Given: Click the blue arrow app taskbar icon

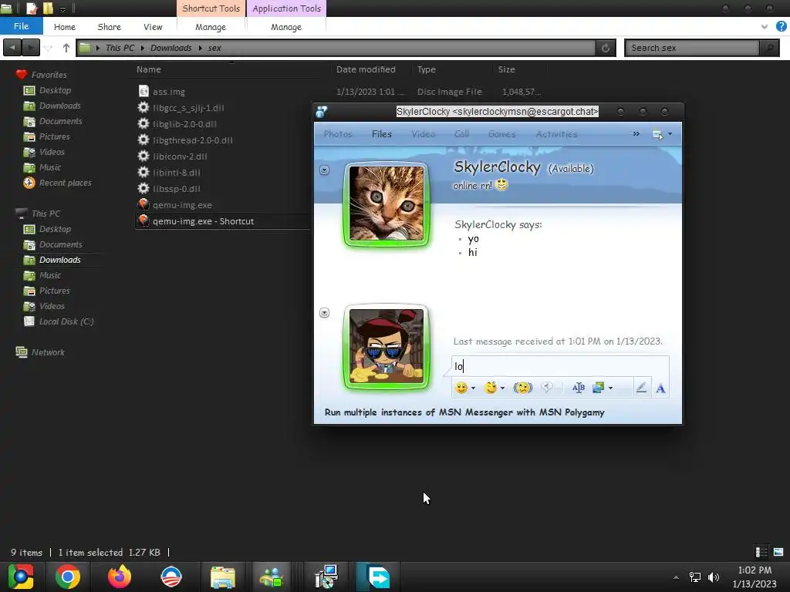Looking at the screenshot, I should (378, 577).
